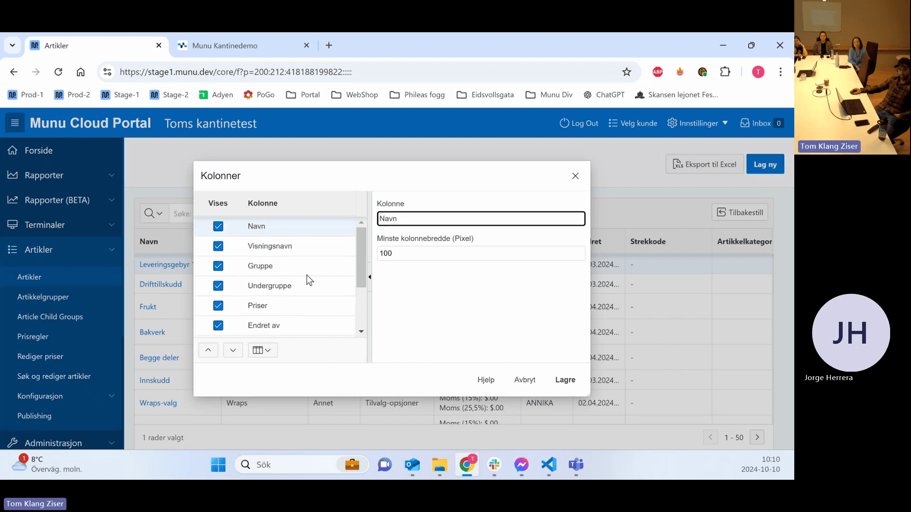Go to next page of results

[757, 438]
